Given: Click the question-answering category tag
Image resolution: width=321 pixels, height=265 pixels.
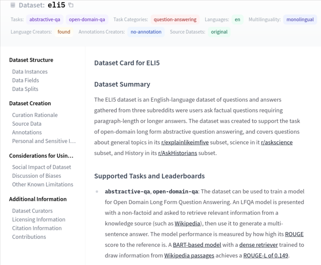Looking at the screenshot, I should click(x=175, y=19).
